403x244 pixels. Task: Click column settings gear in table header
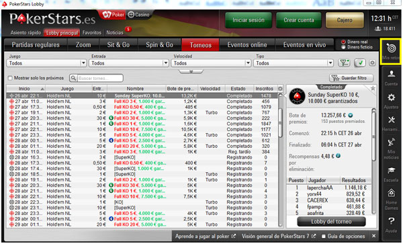[x=280, y=89]
